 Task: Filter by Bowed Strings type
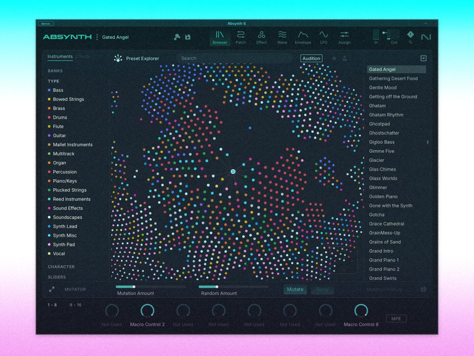(x=66, y=99)
